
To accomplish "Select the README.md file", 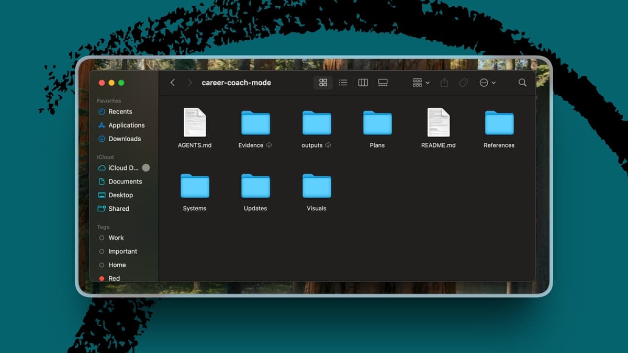I will [x=439, y=128].
